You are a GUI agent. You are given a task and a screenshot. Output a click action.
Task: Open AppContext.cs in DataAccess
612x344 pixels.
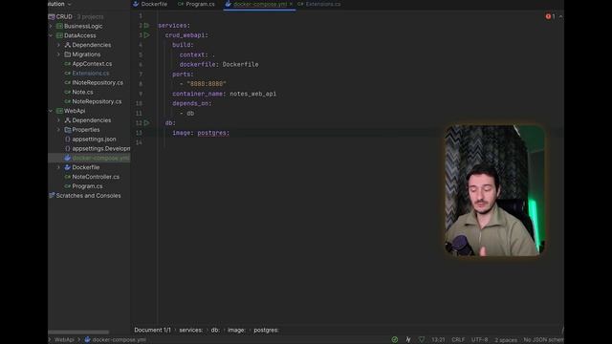pos(92,64)
